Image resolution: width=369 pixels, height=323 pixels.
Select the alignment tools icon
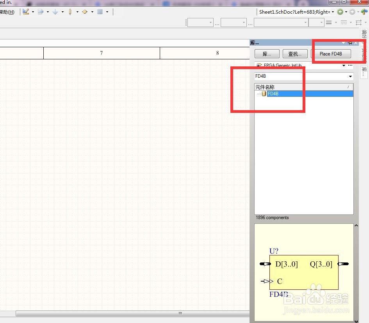[41, 12]
